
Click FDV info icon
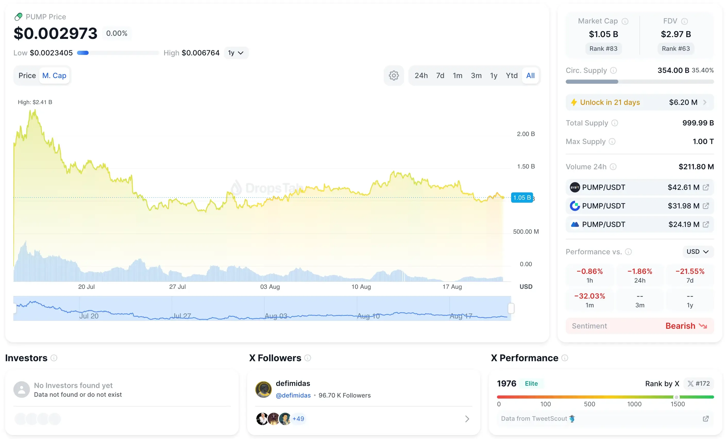point(684,21)
